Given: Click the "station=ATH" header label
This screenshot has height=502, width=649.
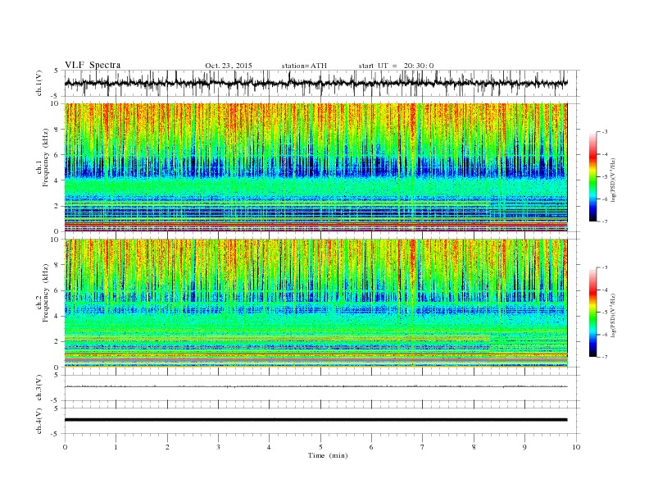Looking at the screenshot, I should (304, 66).
